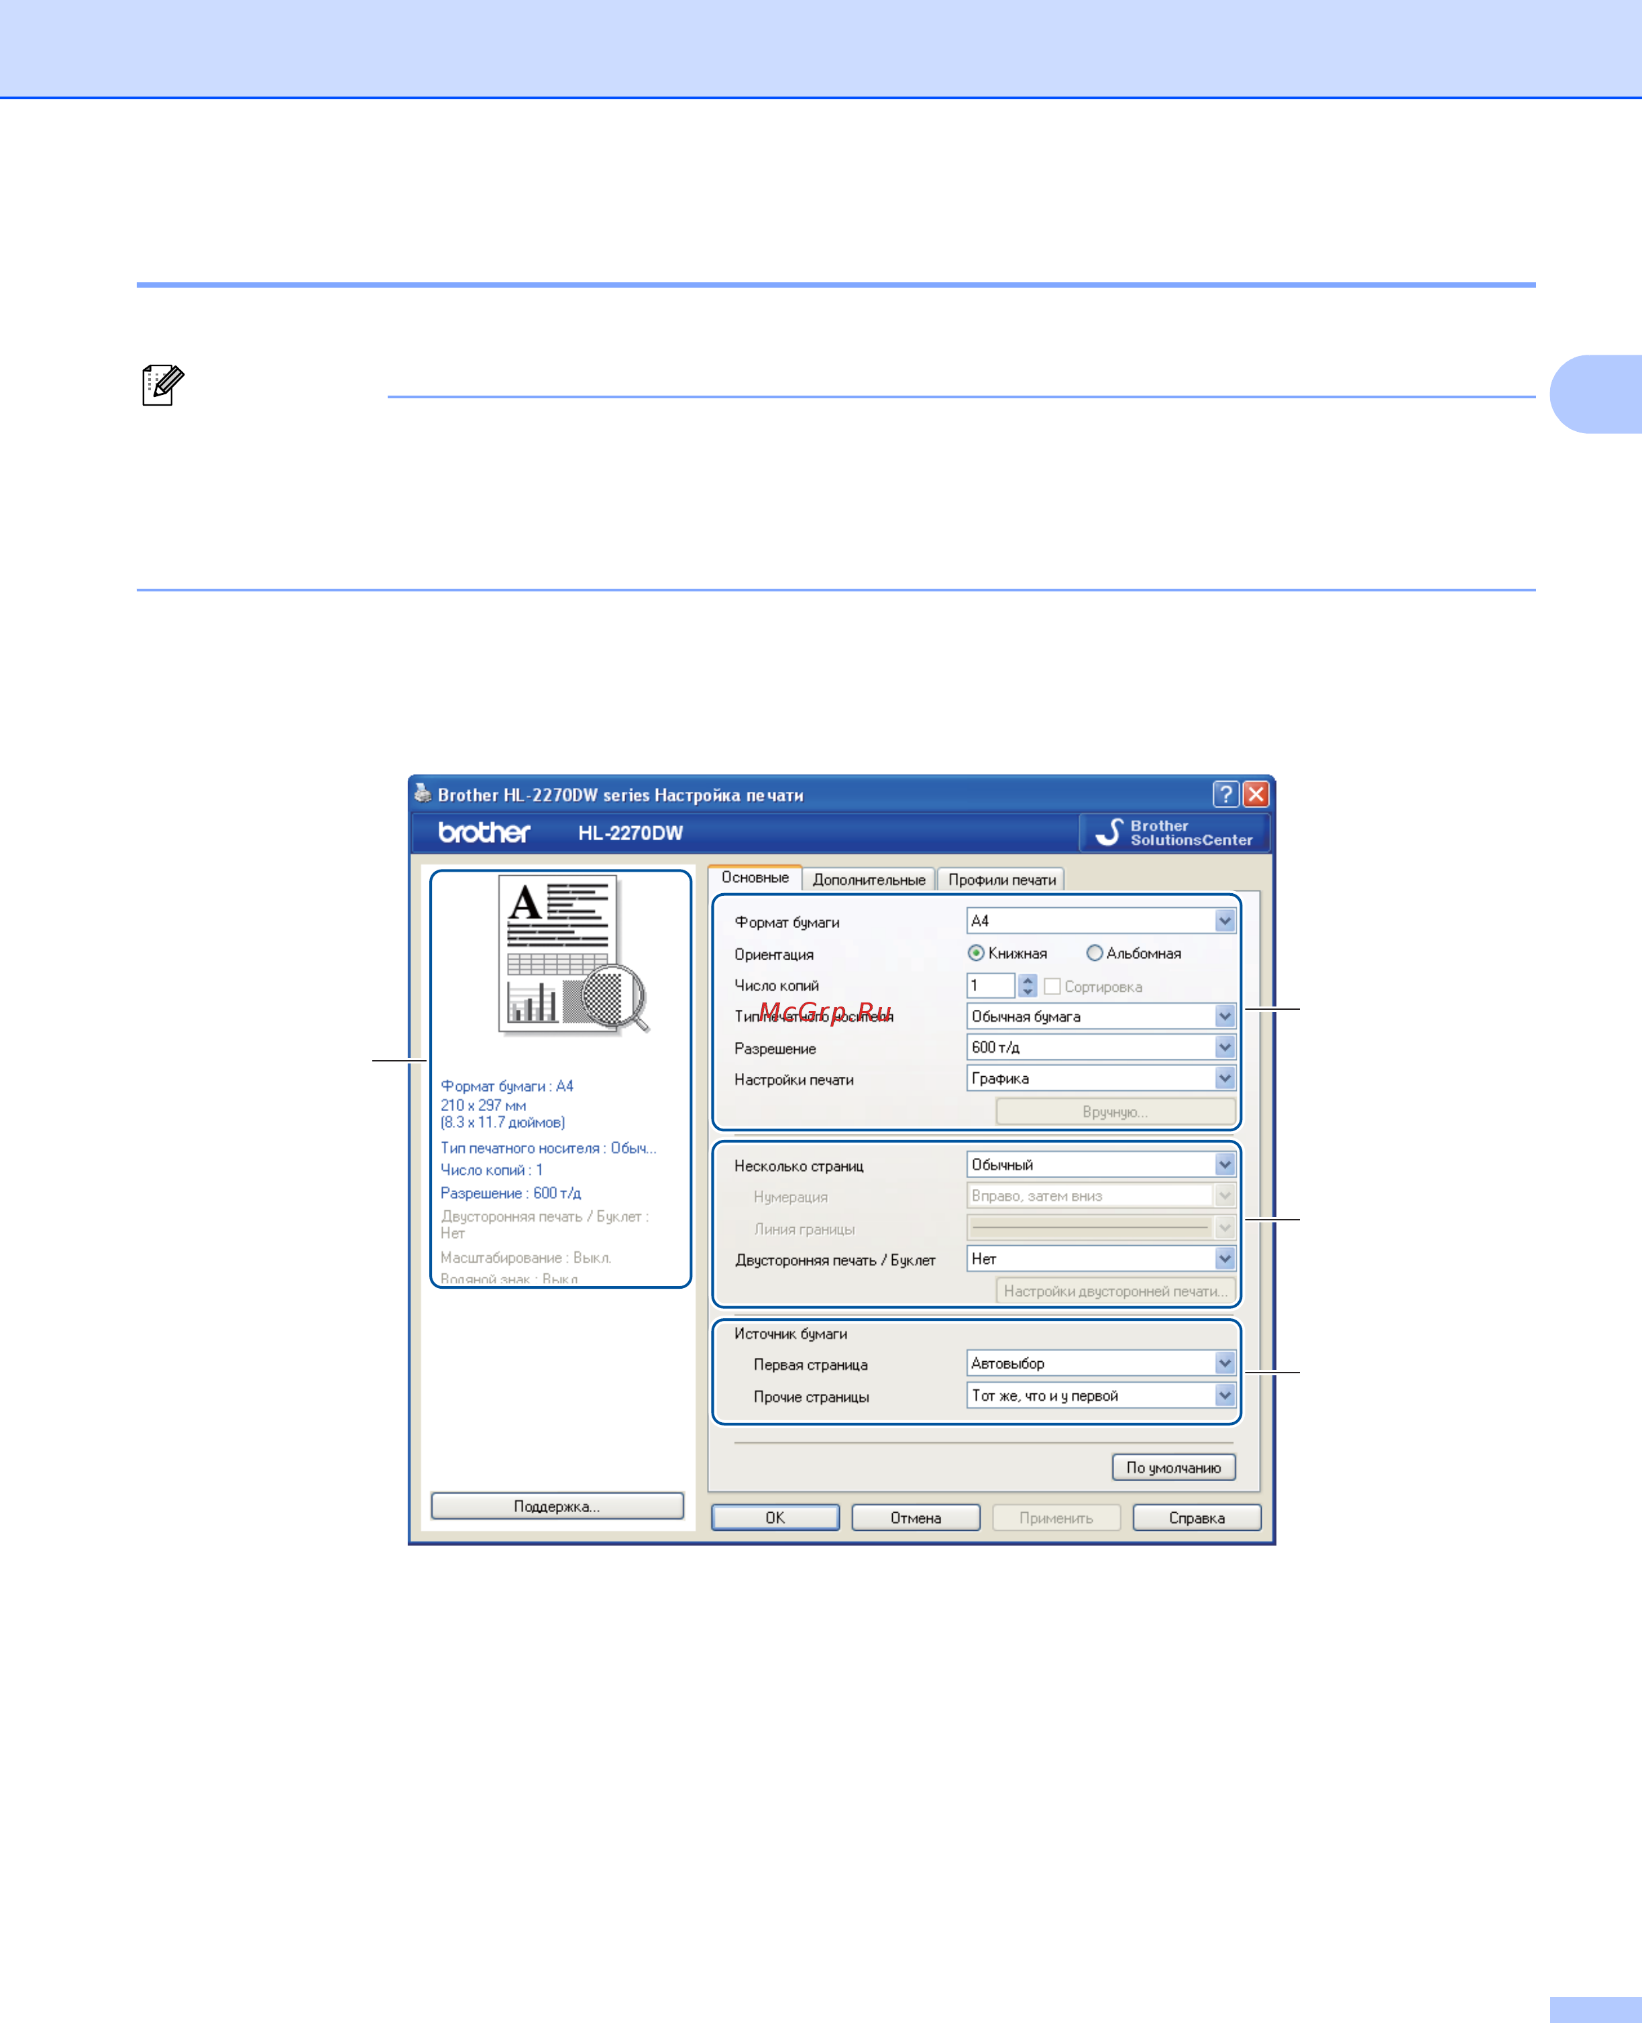Click the page preview thumbnail
The image size is (1642, 2023).
coord(573,955)
